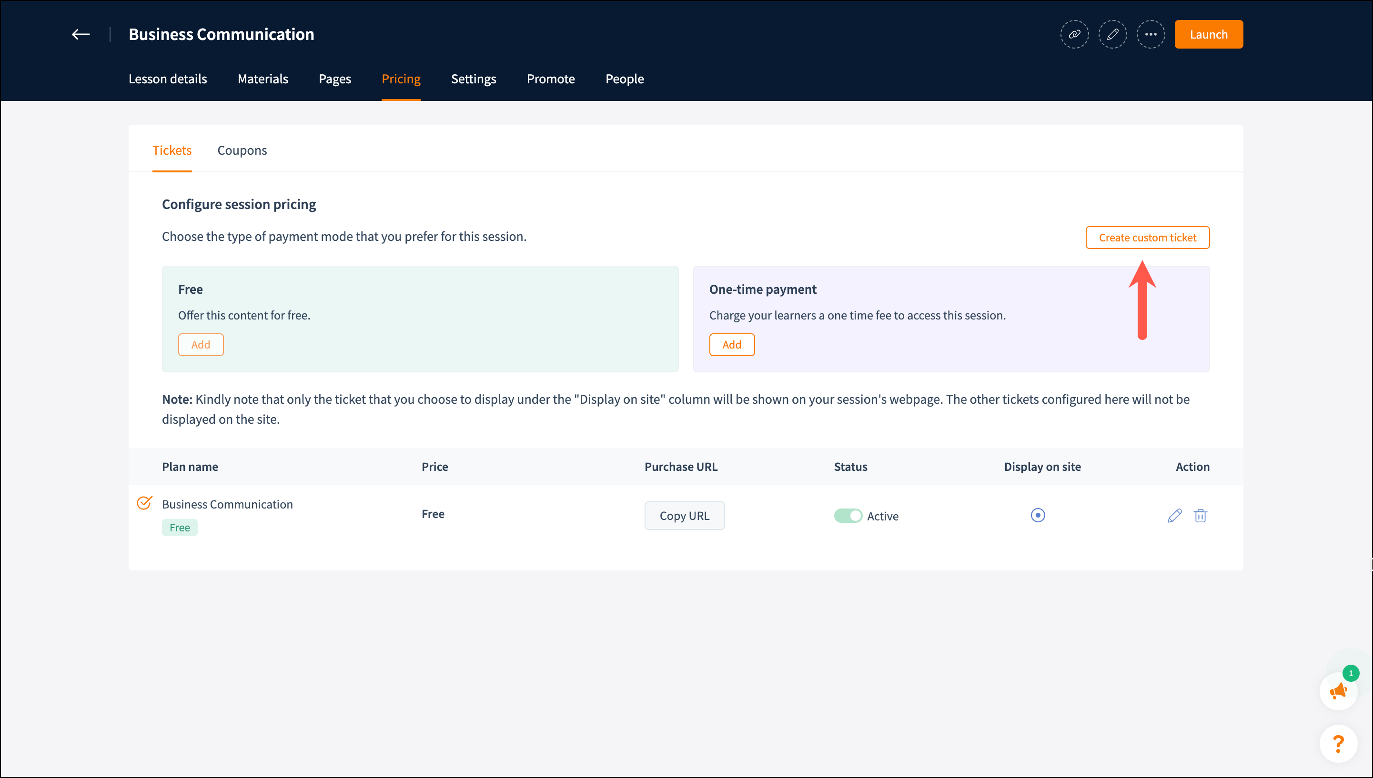
Task: Click Copy URL for the ticket
Action: point(685,516)
